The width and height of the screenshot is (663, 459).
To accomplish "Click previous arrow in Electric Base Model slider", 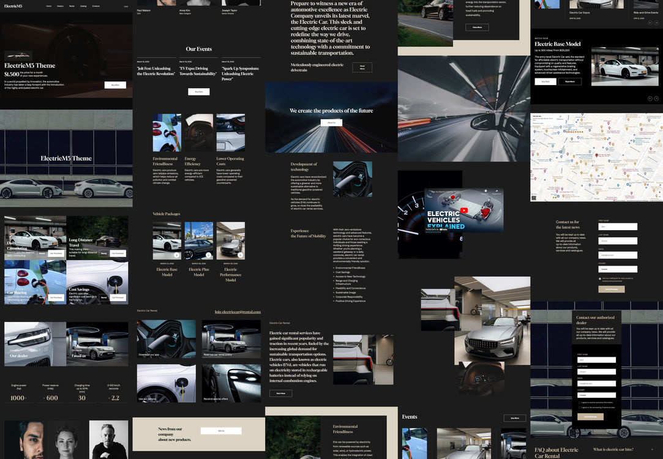I will point(650,98).
